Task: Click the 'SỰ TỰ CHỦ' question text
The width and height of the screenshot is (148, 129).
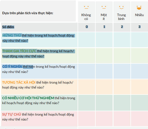Action: point(38,117)
